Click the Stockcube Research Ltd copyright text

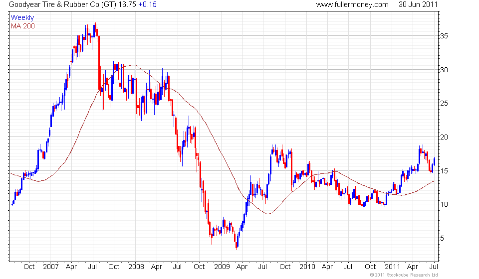404,275
